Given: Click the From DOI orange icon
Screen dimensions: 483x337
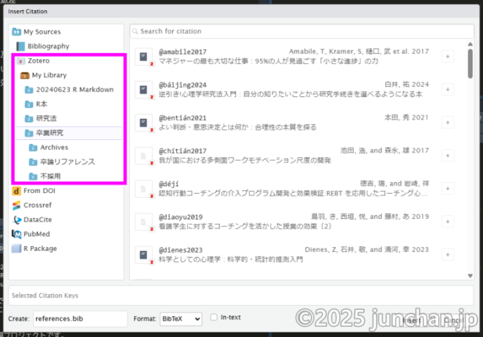Looking at the screenshot, I should tap(16, 191).
